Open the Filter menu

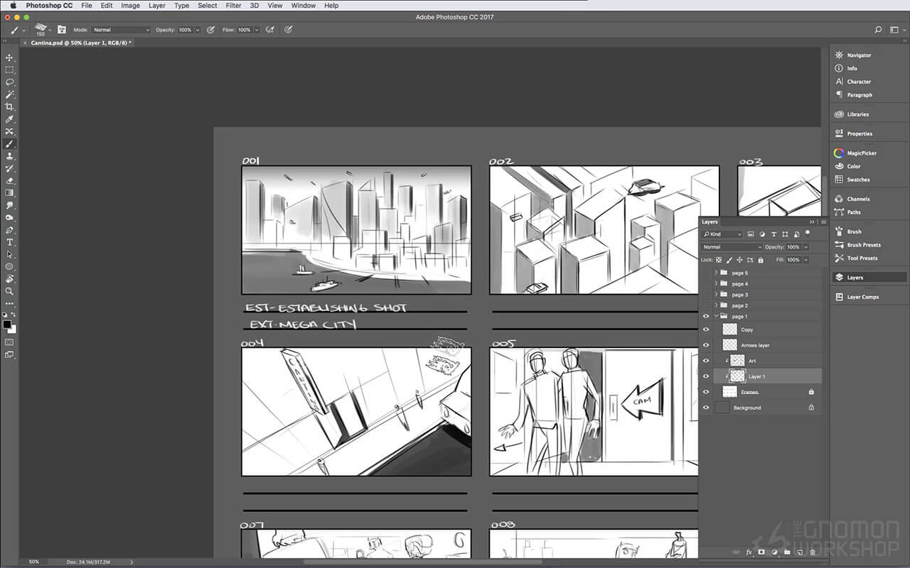click(233, 6)
